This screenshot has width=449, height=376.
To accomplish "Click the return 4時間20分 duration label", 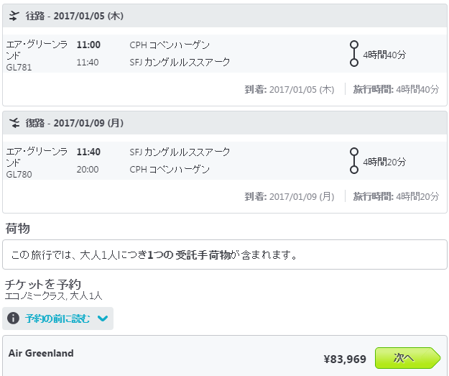I will 384,162.
